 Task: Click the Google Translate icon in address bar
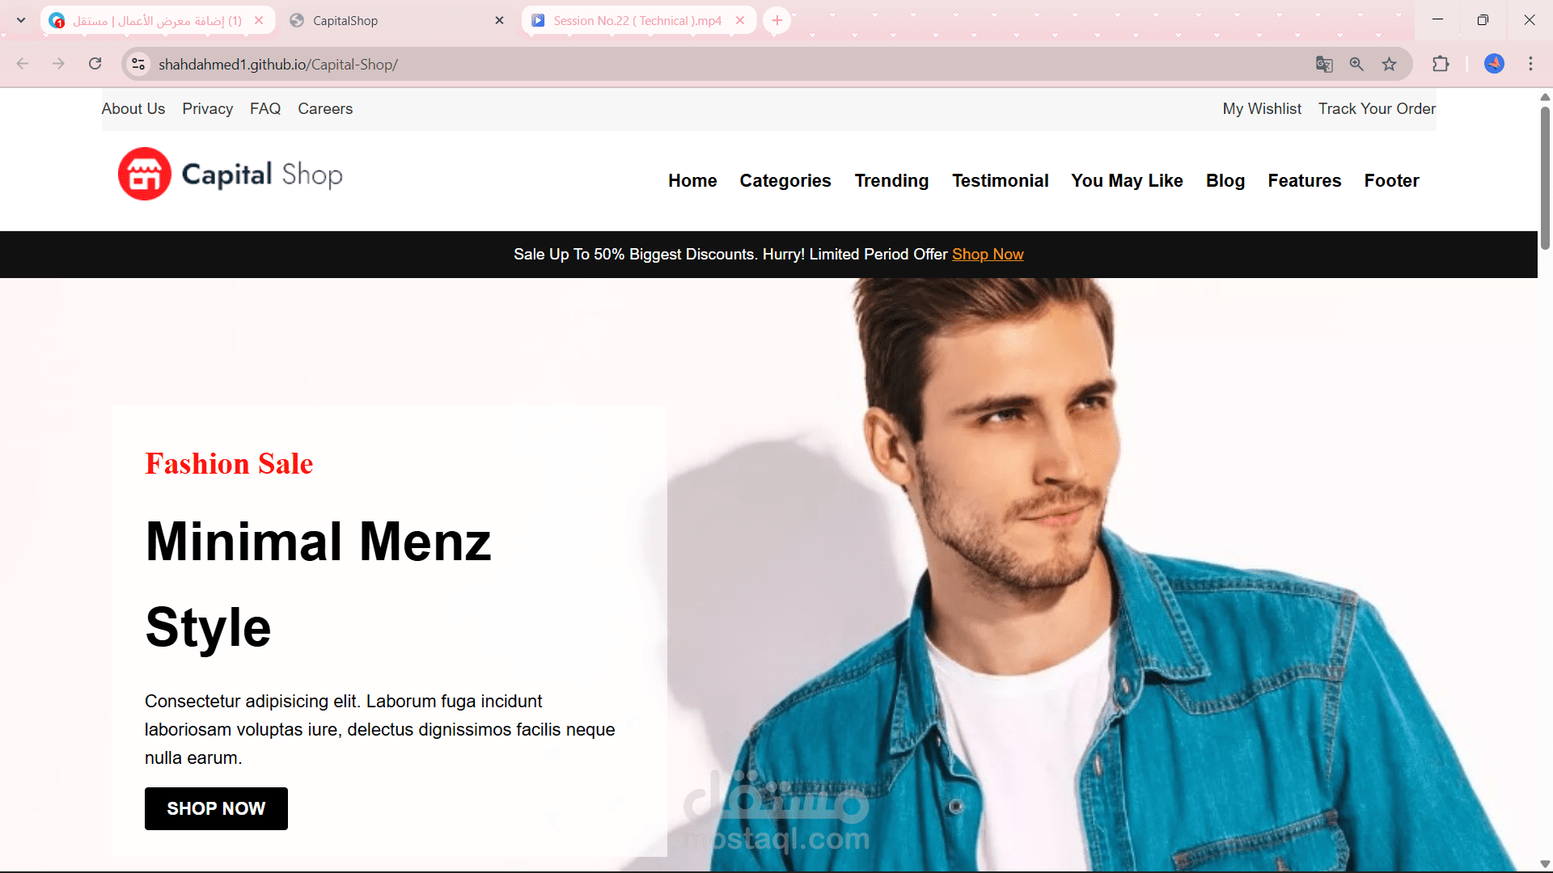click(1324, 64)
